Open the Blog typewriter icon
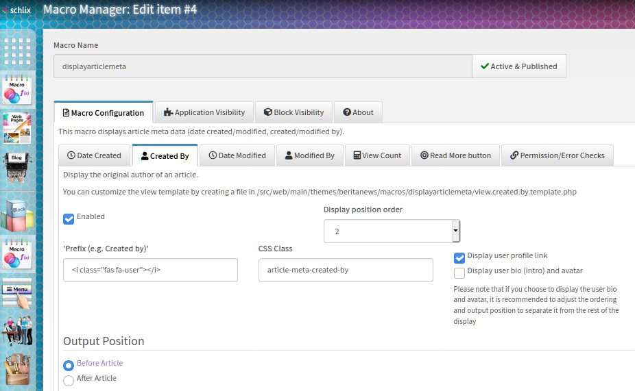This screenshot has height=391, width=635. (x=17, y=167)
